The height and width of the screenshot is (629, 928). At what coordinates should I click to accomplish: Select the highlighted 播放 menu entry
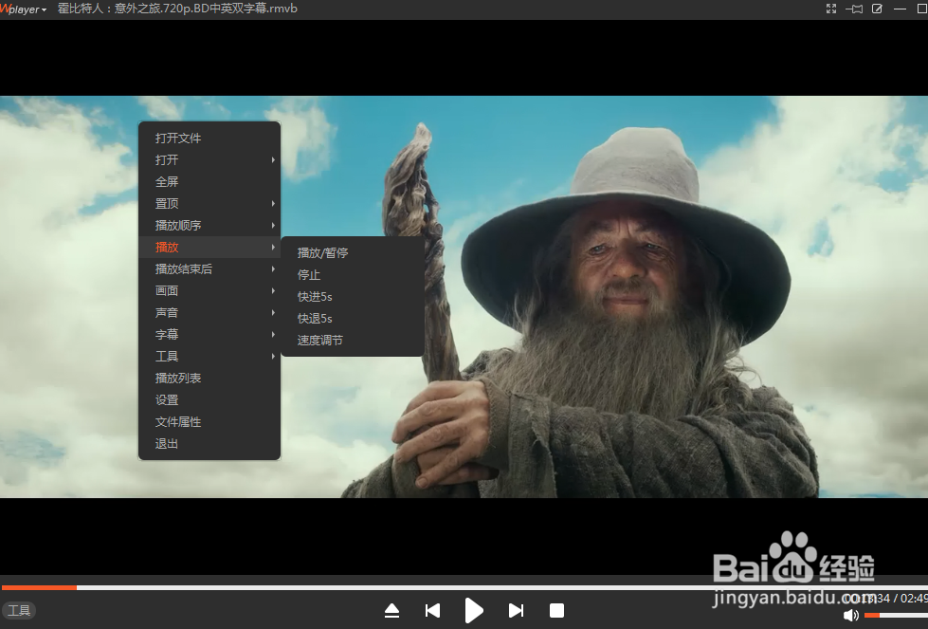pyautogui.click(x=209, y=247)
